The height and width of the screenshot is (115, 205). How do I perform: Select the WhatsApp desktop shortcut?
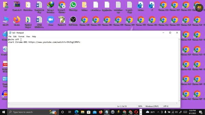click(x=73, y=6)
